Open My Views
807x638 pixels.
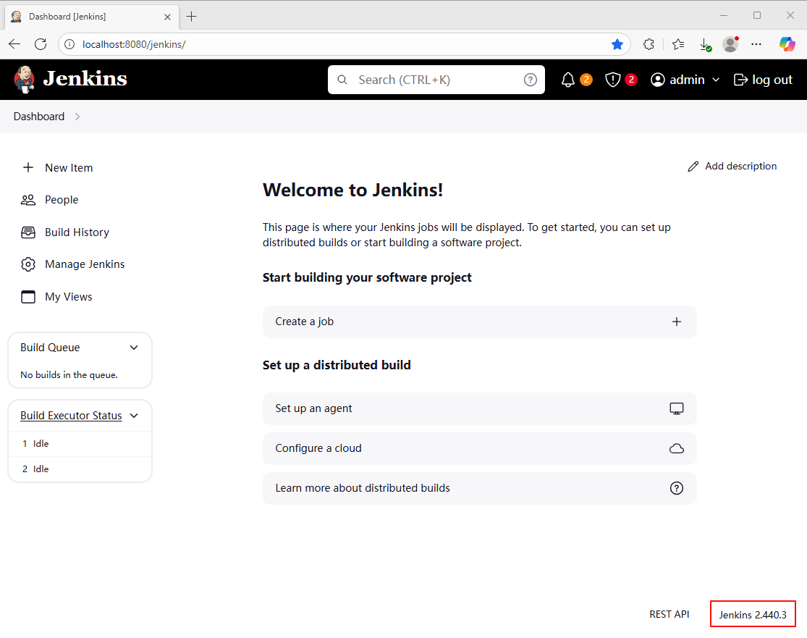coord(69,297)
